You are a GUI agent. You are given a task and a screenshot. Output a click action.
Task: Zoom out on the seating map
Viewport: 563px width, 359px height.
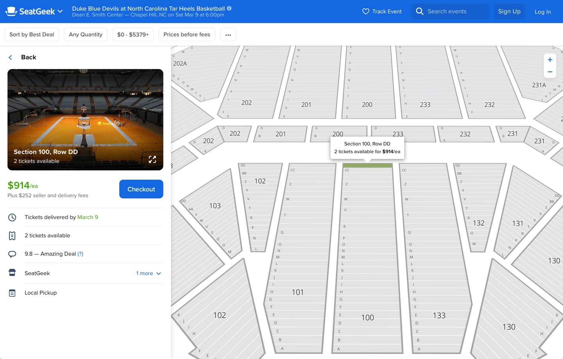(550, 72)
